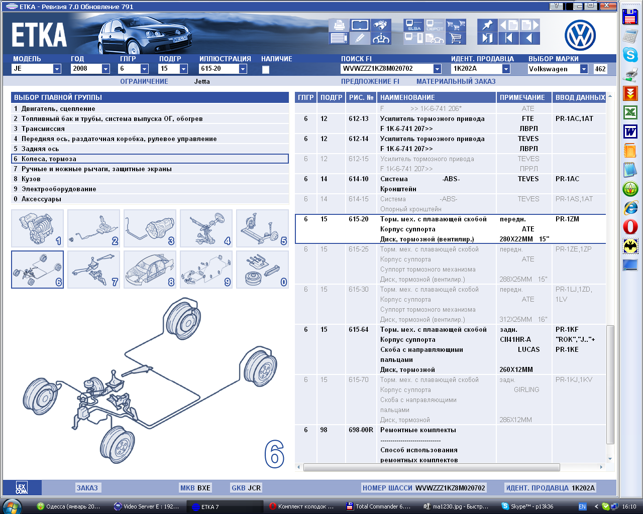Screen dimensions: 643x514
Task: Click the back arrow icon
Action: [x=530, y=38]
